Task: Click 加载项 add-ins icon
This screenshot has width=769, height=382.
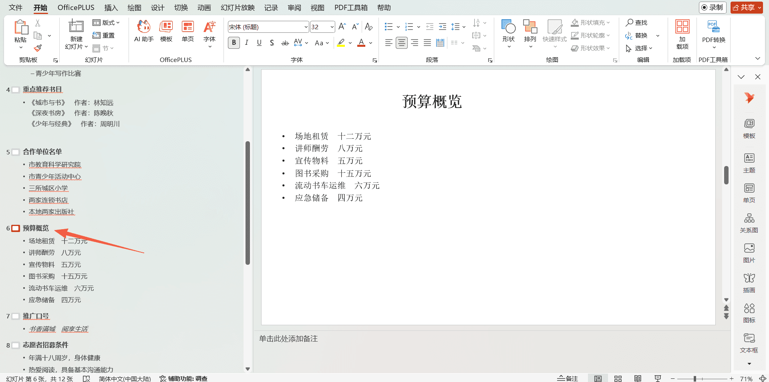Action: pos(682,34)
